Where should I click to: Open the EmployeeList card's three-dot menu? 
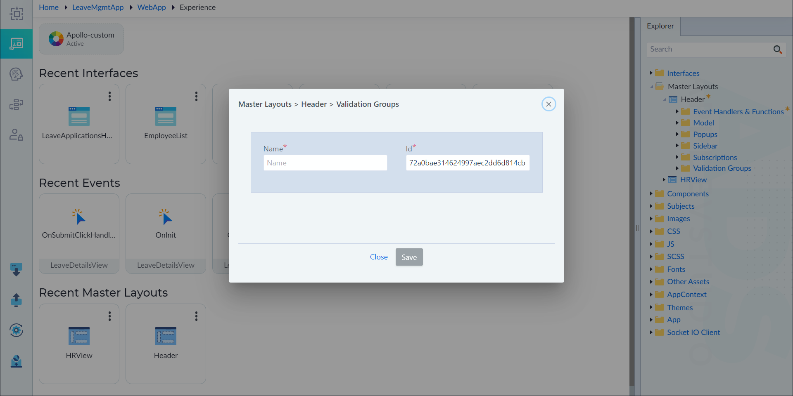tap(196, 96)
